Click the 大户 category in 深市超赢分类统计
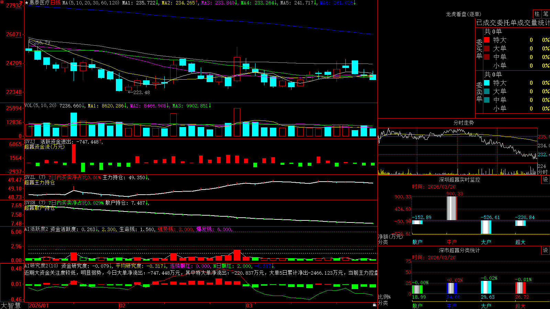Image resolution: width=550 pixels, height=309 pixels. (x=486, y=306)
